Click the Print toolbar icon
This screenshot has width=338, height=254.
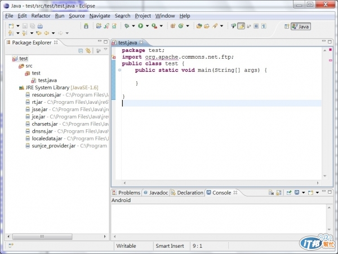click(40, 26)
